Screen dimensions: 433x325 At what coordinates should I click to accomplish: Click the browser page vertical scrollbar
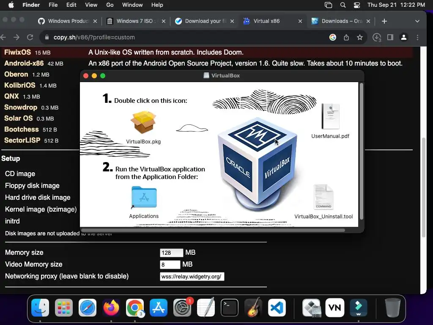[x=424, y=187]
